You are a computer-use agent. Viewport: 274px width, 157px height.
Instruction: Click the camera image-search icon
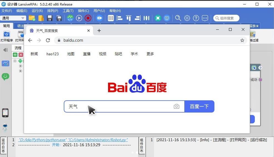coord(177,106)
